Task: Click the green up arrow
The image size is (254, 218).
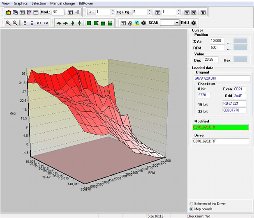Action: click(73, 23)
